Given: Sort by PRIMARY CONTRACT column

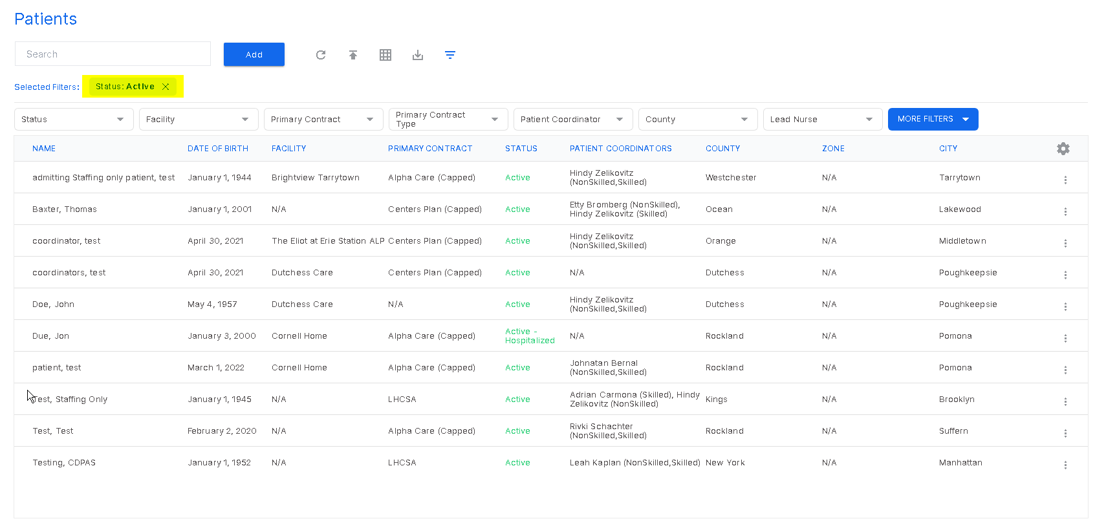Looking at the screenshot, I should (x=430, y=149).
